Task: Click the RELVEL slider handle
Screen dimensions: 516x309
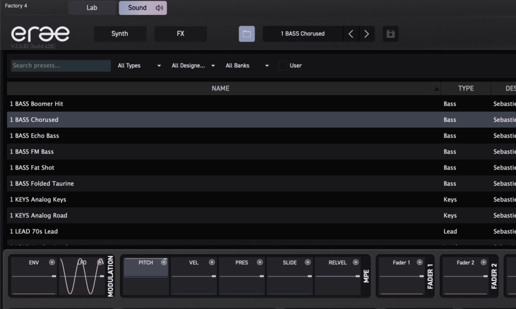Action: [358, 276]
